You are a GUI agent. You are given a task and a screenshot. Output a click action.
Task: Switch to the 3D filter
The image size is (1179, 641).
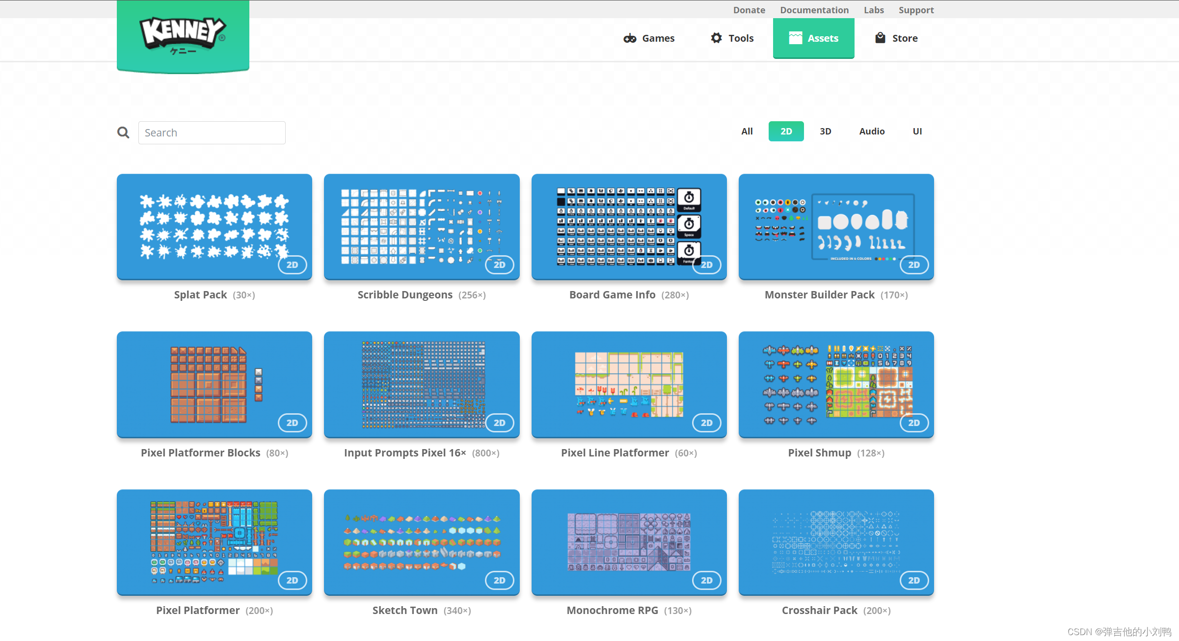(x=825, y=131)
